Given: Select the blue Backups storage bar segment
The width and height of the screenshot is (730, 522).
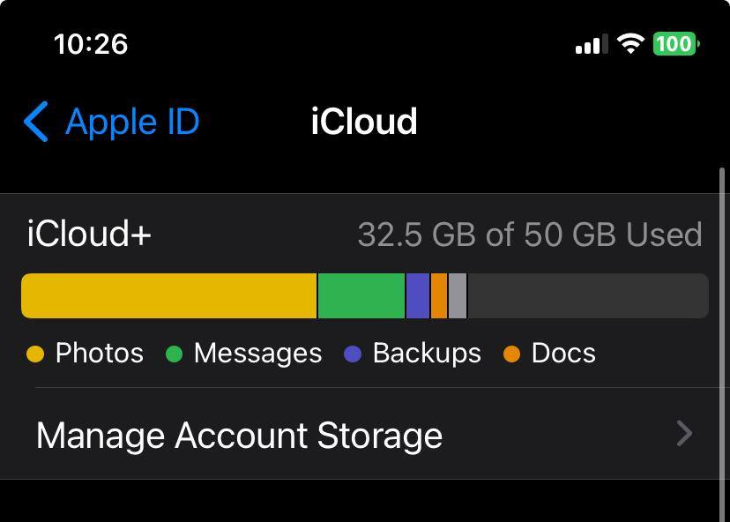Looking at the screenshot, I should 418,295.
